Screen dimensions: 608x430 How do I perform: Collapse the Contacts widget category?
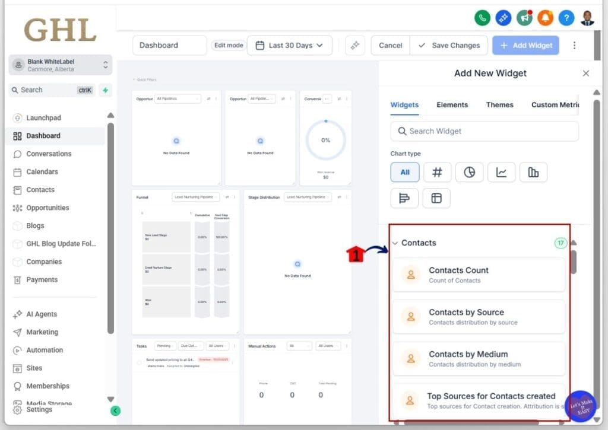tap(395, 243)
